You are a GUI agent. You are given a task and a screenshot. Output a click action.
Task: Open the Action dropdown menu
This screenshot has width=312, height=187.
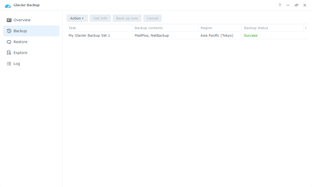(x=77, y=18)
